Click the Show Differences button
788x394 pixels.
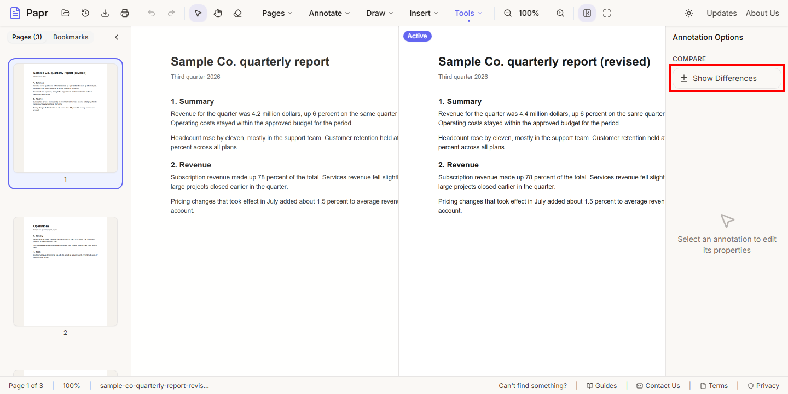(727, 78)
